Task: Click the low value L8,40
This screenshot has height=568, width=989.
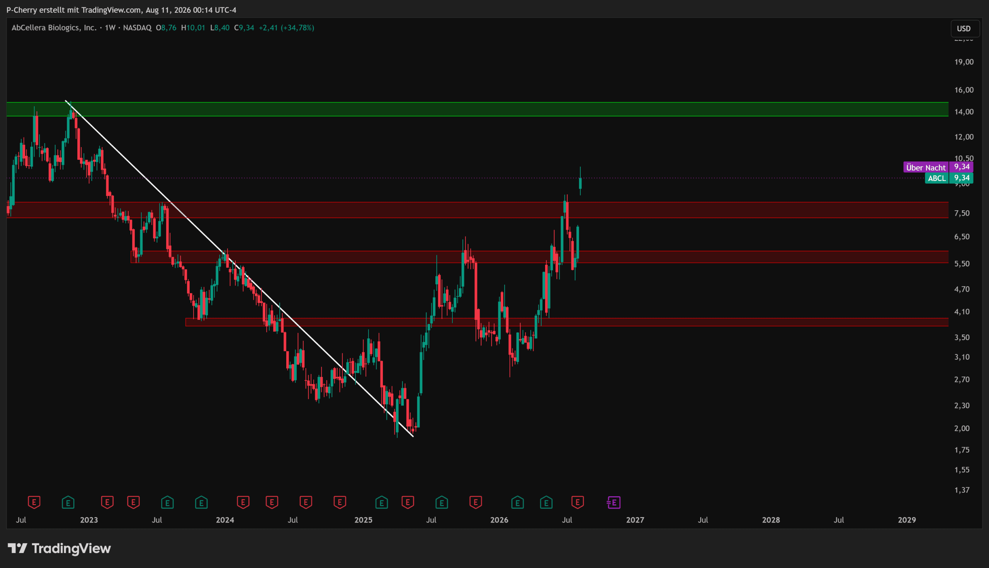Action: pyautogui.click(x=220, y=28)
